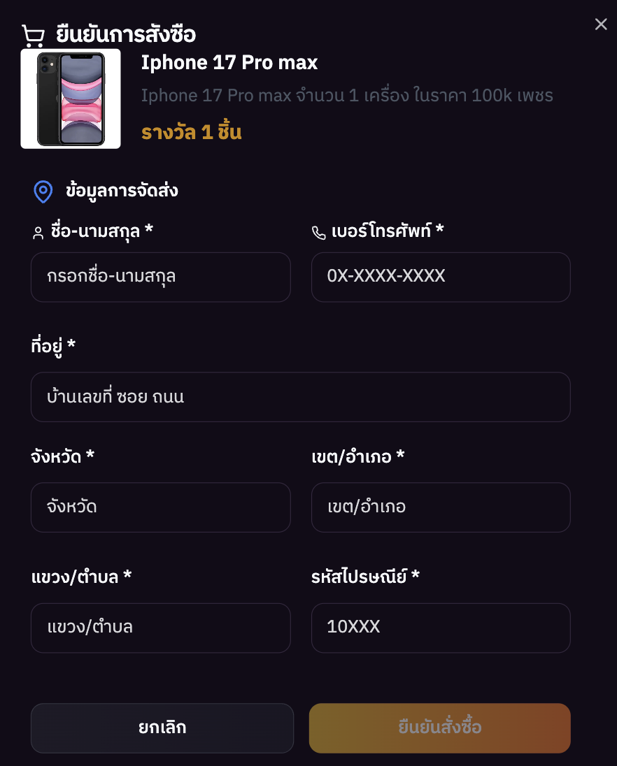Click the product description mentioning 100k เพชร
Screen dimensions: 617x766
(x=347, y=96)
